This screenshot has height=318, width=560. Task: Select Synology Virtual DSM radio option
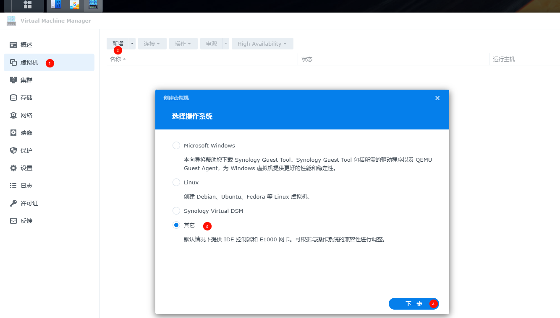pyautogui.click(x=176, y=211)
